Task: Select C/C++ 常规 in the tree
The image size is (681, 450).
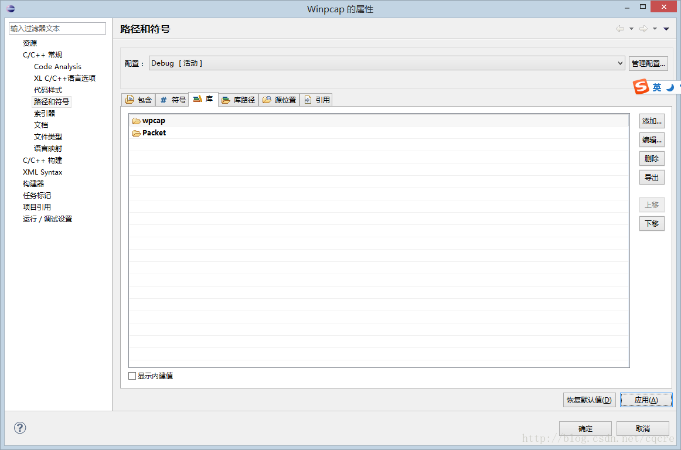Action: click(43, 54)
